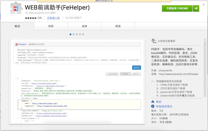Click the FeHelper: JSON格式化查看 header in the screenshot
The height and width of the screenshot is (131, 208).
click(77, 44)
